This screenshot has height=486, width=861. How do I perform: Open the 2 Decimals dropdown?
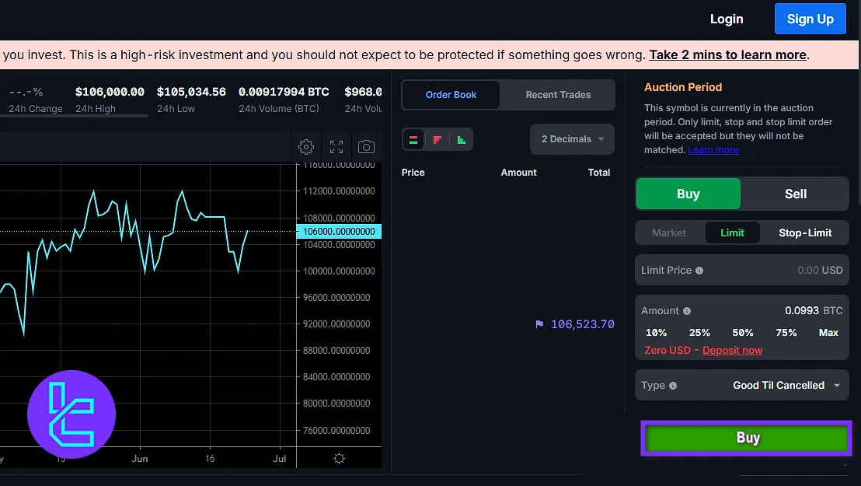click(572, 139)
